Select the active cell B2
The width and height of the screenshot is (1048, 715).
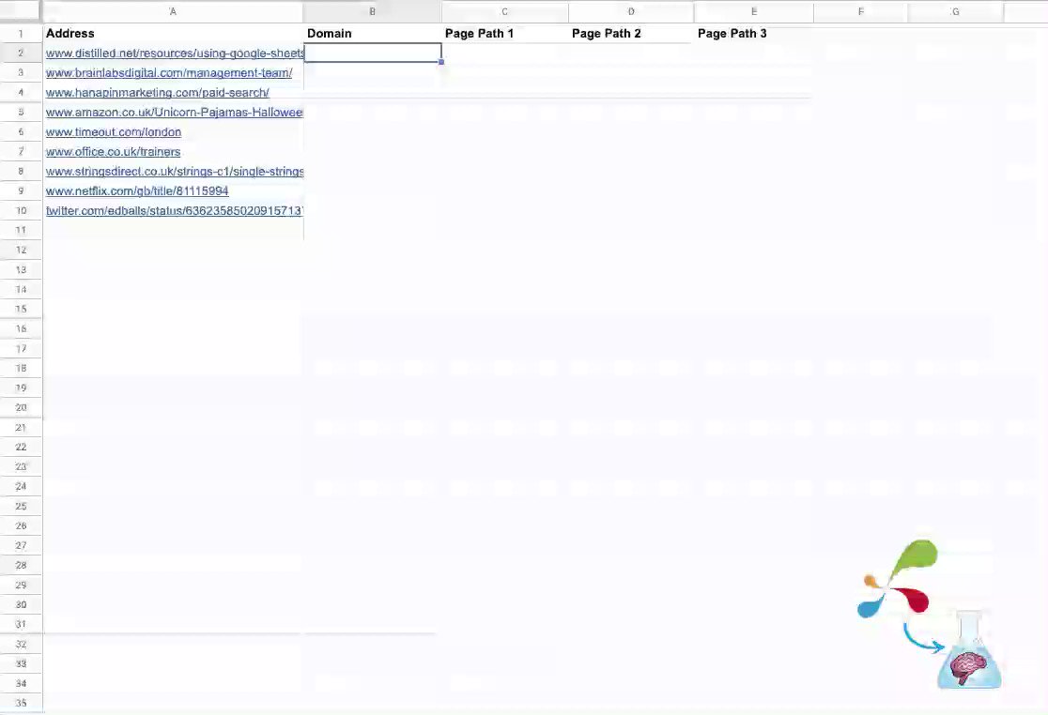[x=372, y=53]
